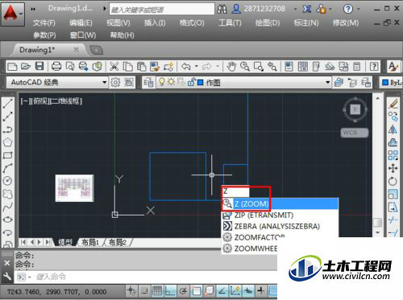Toggle Polar Tracking in status bar

[x=183, y=290]
